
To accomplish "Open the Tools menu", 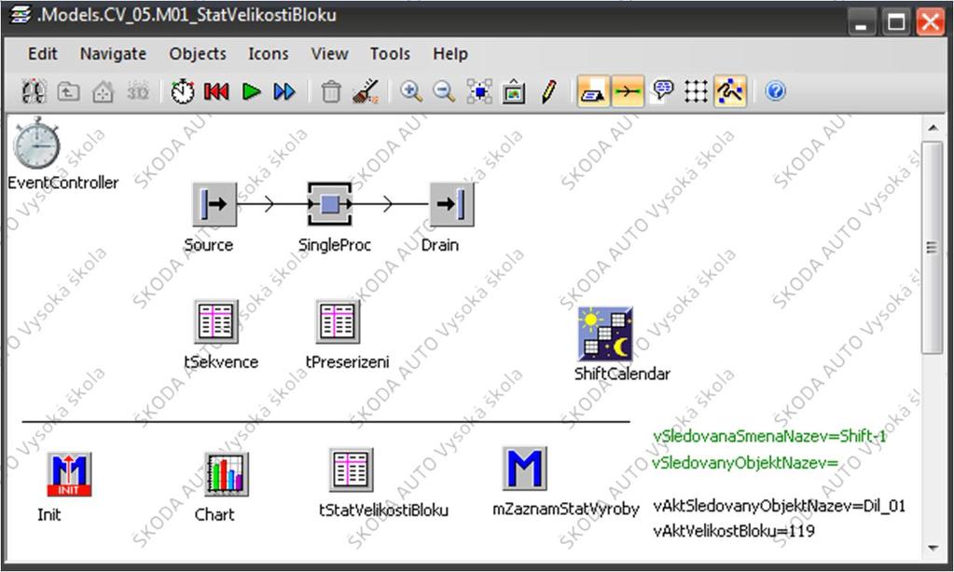I will tap(390, 54).
